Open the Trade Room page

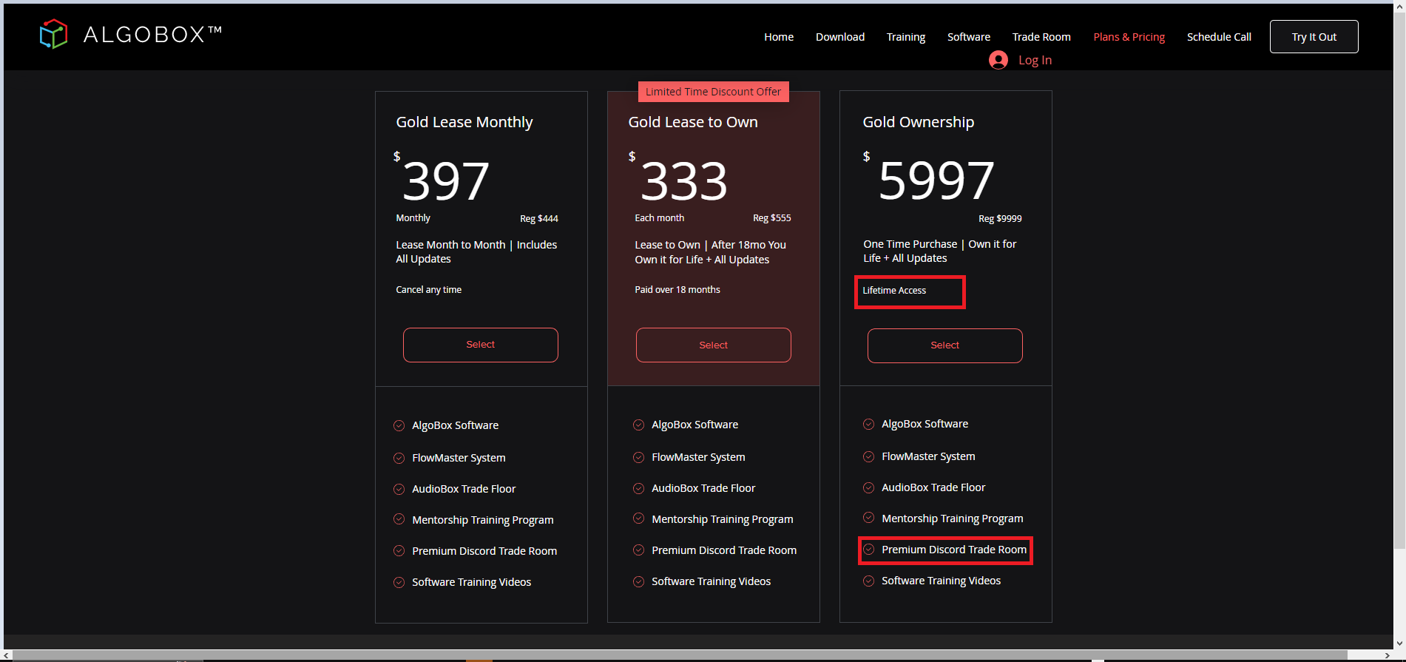tap(1041, 37)
